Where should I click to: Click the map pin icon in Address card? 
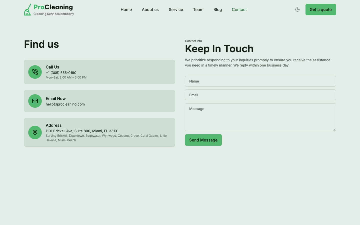[x=35, y=132]
